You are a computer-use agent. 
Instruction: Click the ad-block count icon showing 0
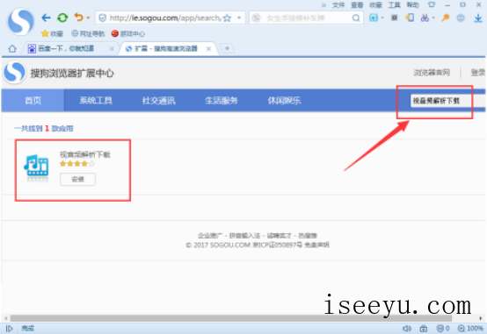(443, 328)
